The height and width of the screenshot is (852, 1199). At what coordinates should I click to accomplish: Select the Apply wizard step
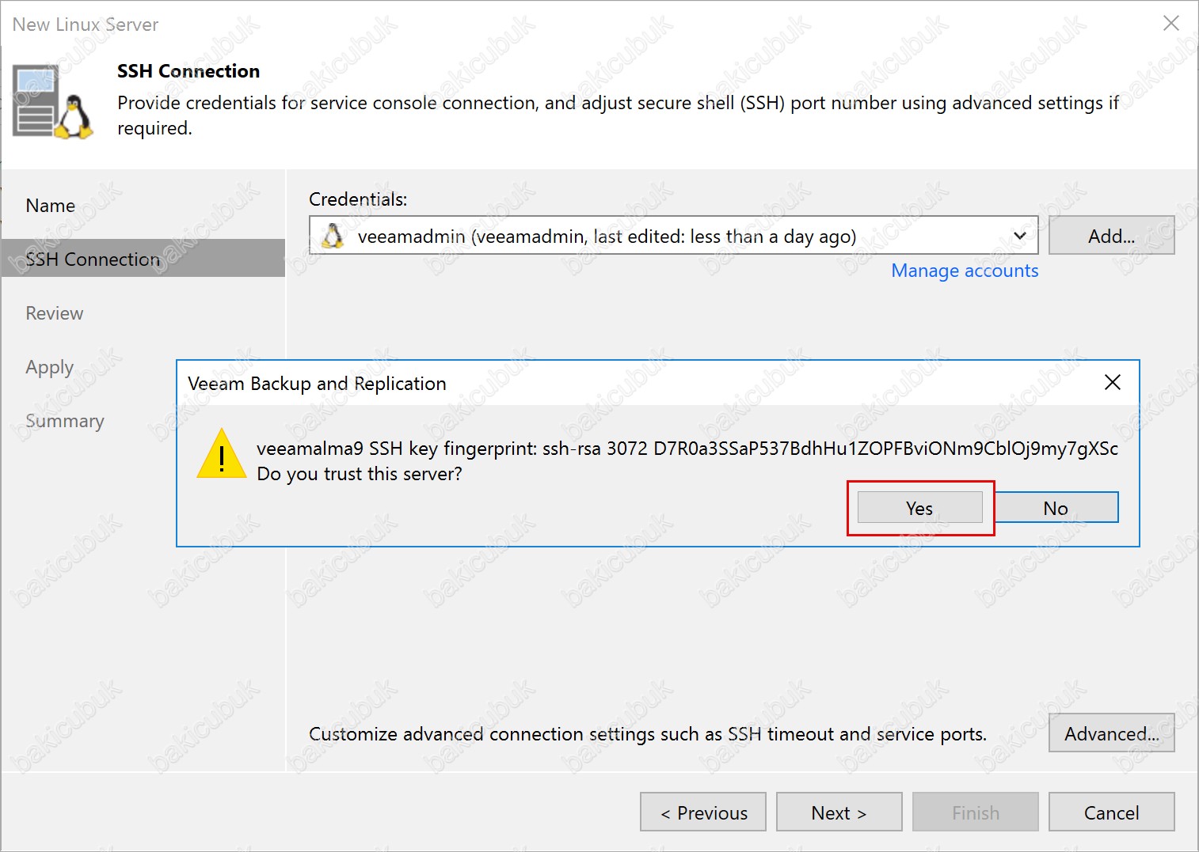click(50, 367)
